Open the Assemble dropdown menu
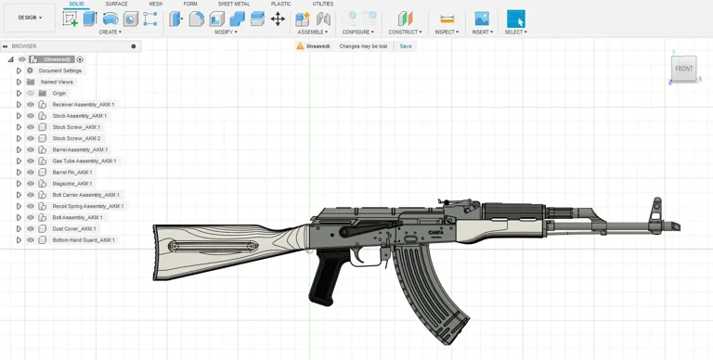The height and width of the screenshot is (360, 713). coord(312,32)
